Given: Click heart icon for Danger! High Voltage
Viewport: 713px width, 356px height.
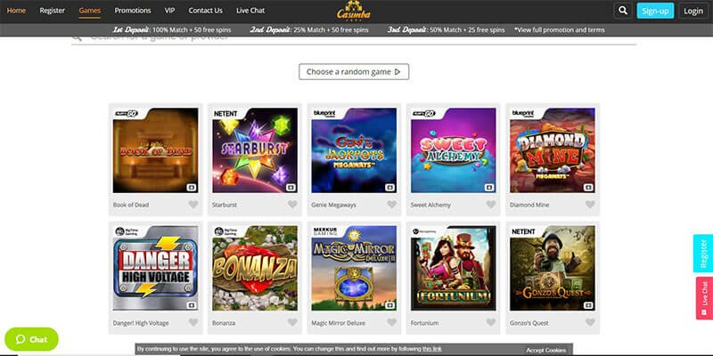Looking at the screenshot, I should tap(193, 322).
